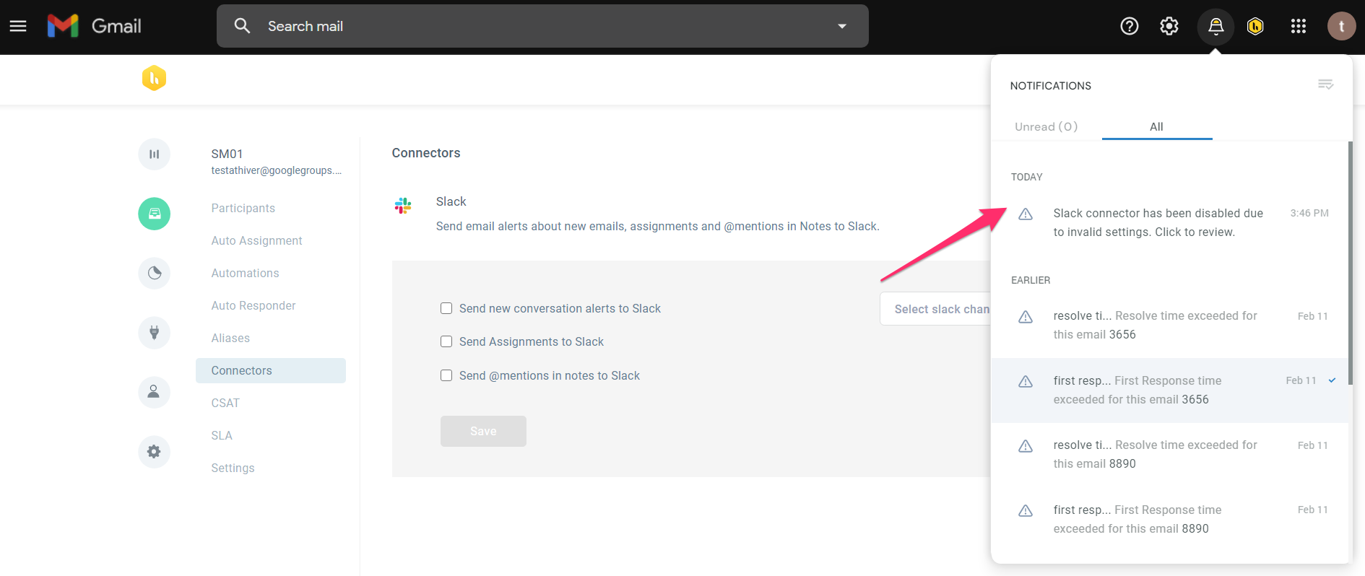Open the Gmail support help icon

coord(1130,26)
